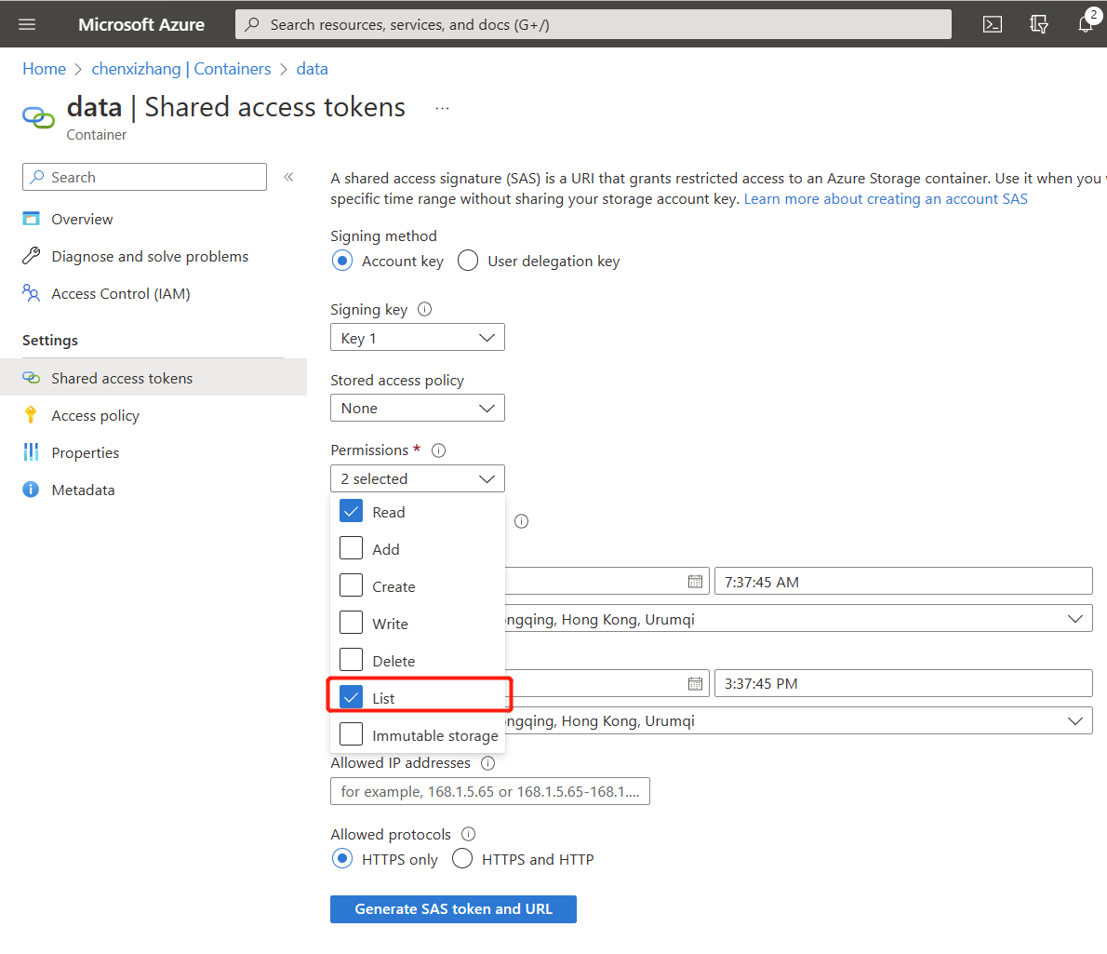Click the key icon next to Access policy
This screenshot has height=954, width=1107.
(31, 415)
